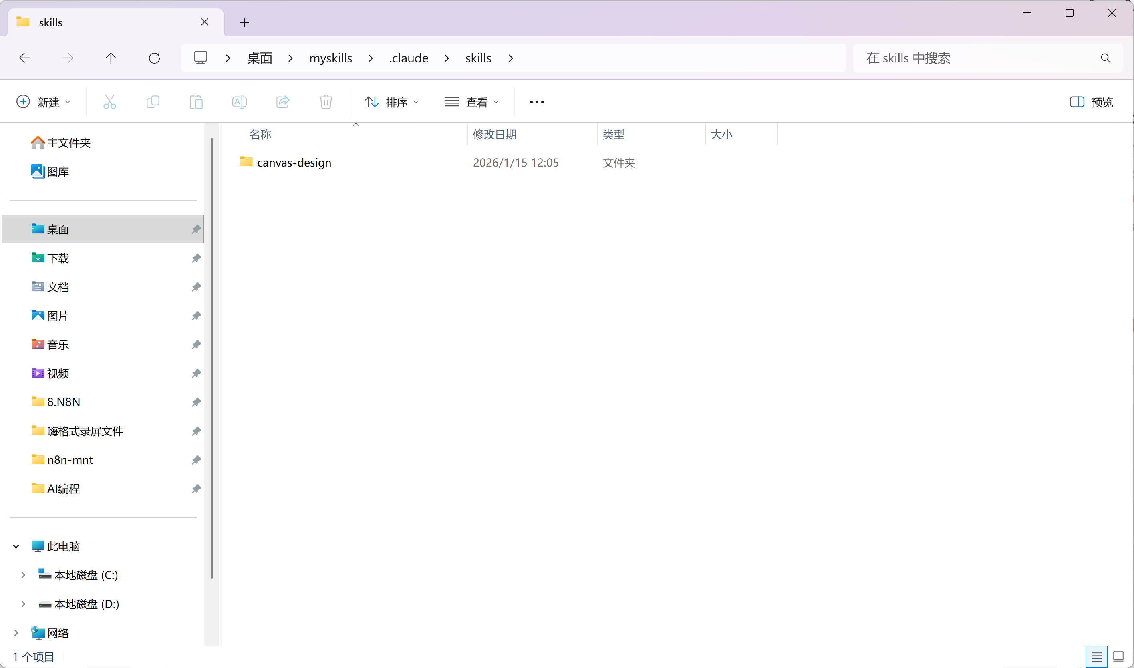The image size is (1134, 668).
Task: Open the more options ellipsis menu
Action: (537, 102)
